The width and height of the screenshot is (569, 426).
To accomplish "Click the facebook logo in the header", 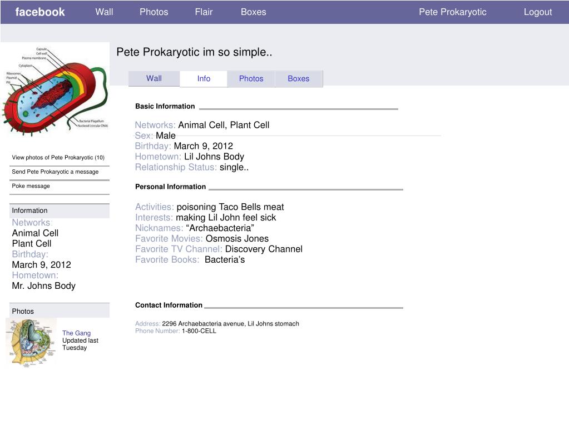I will tap(40, 12).
